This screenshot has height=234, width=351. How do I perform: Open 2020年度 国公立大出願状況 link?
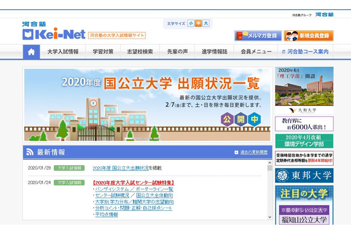pos(121,168)
